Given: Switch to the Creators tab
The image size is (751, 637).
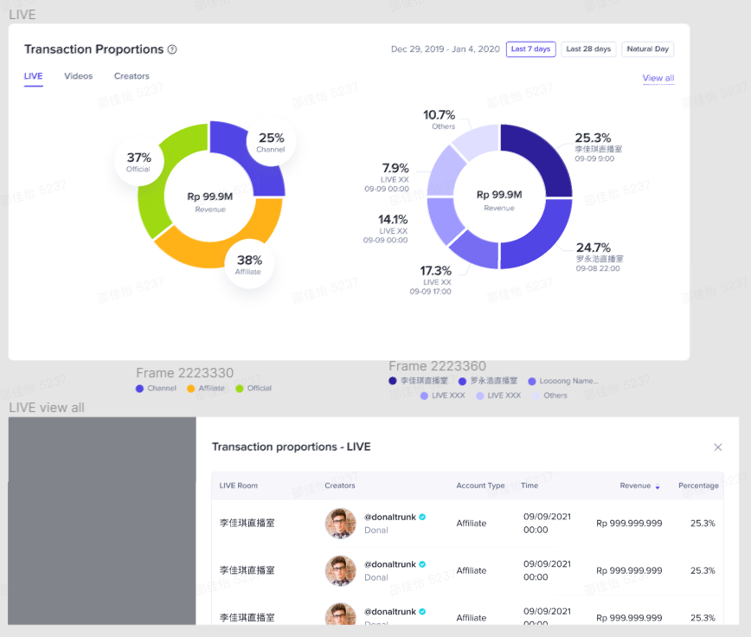Looking at the screenshot, I should point(132,76).
